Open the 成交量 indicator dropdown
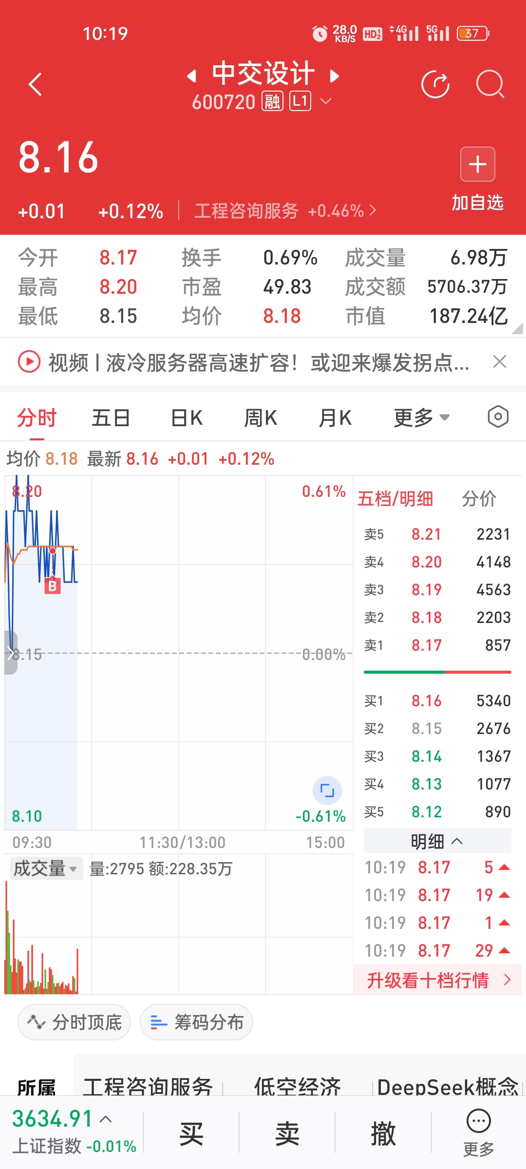This screenshot has height=1169, width=526. [x=46, y=868]
